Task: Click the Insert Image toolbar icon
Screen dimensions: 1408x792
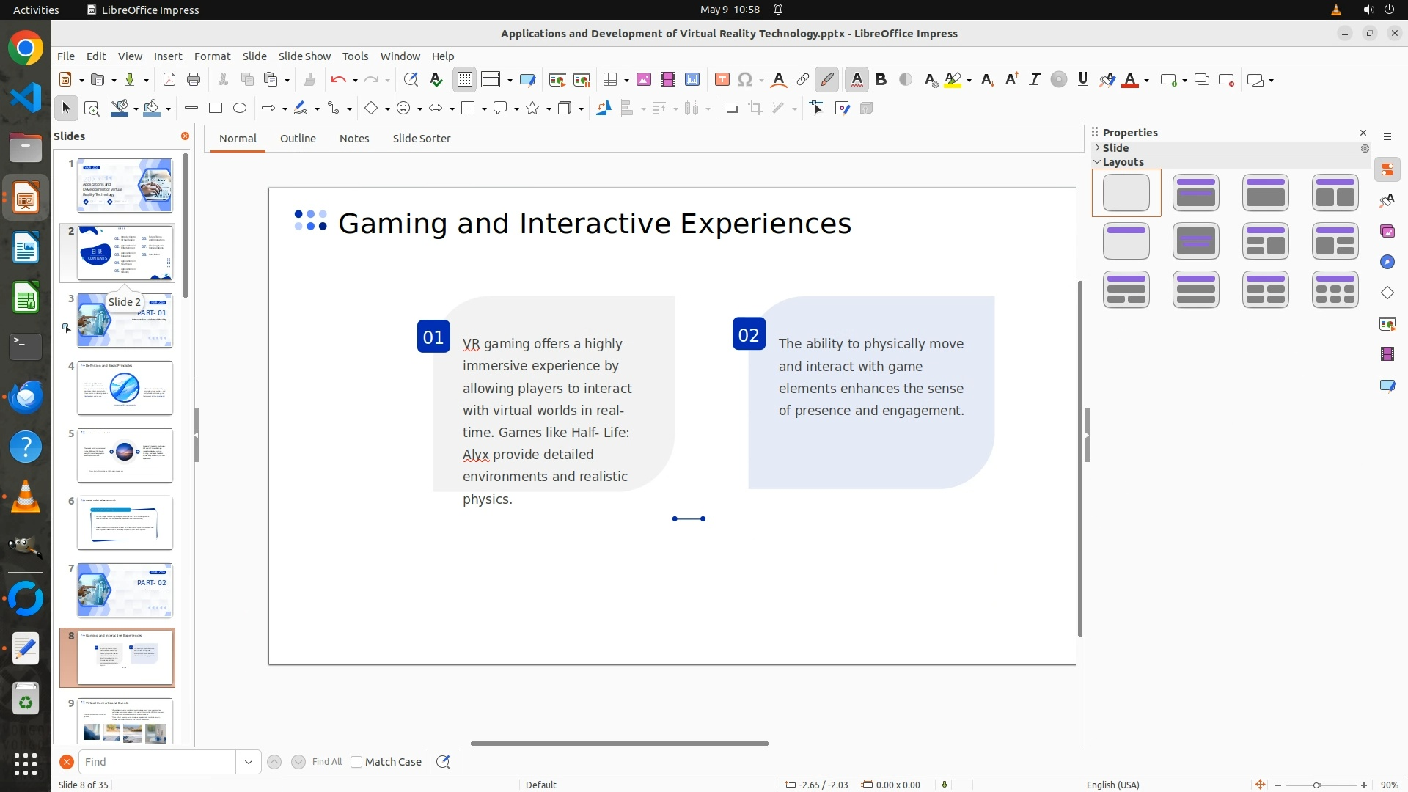Action: [x=643, y=80]
